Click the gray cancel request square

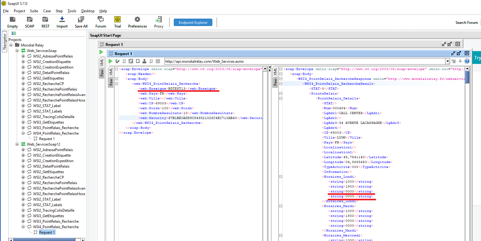tap(158, 61)
